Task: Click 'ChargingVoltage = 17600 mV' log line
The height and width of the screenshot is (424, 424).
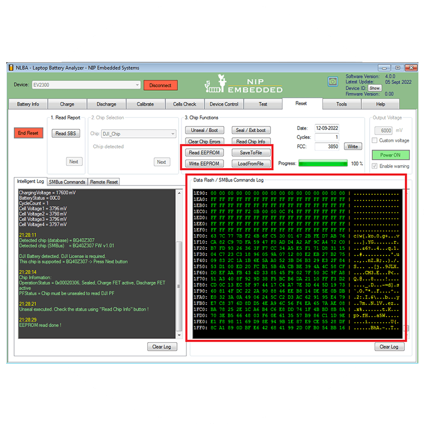Action: tap(47, 193)
